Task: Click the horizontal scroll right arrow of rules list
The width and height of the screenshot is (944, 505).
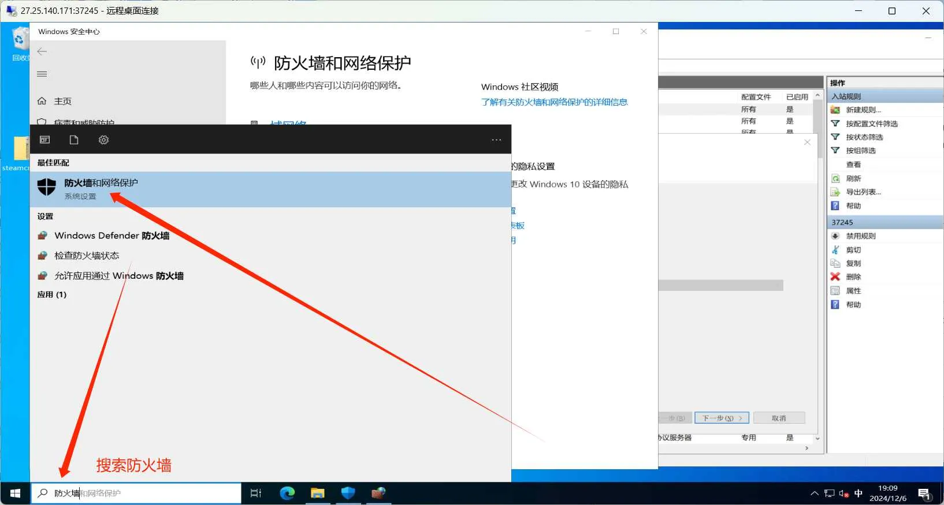Action: click(x=807, y=448)
